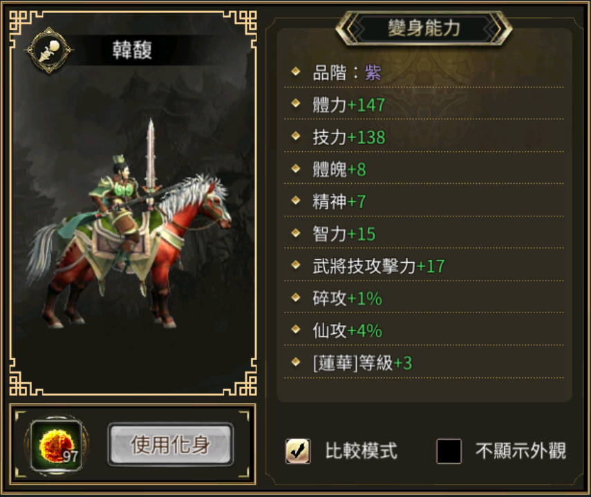The height and width of the screenshot is (497, 591).
Task: Select the 體力+147 stat row
Action: 424,105
